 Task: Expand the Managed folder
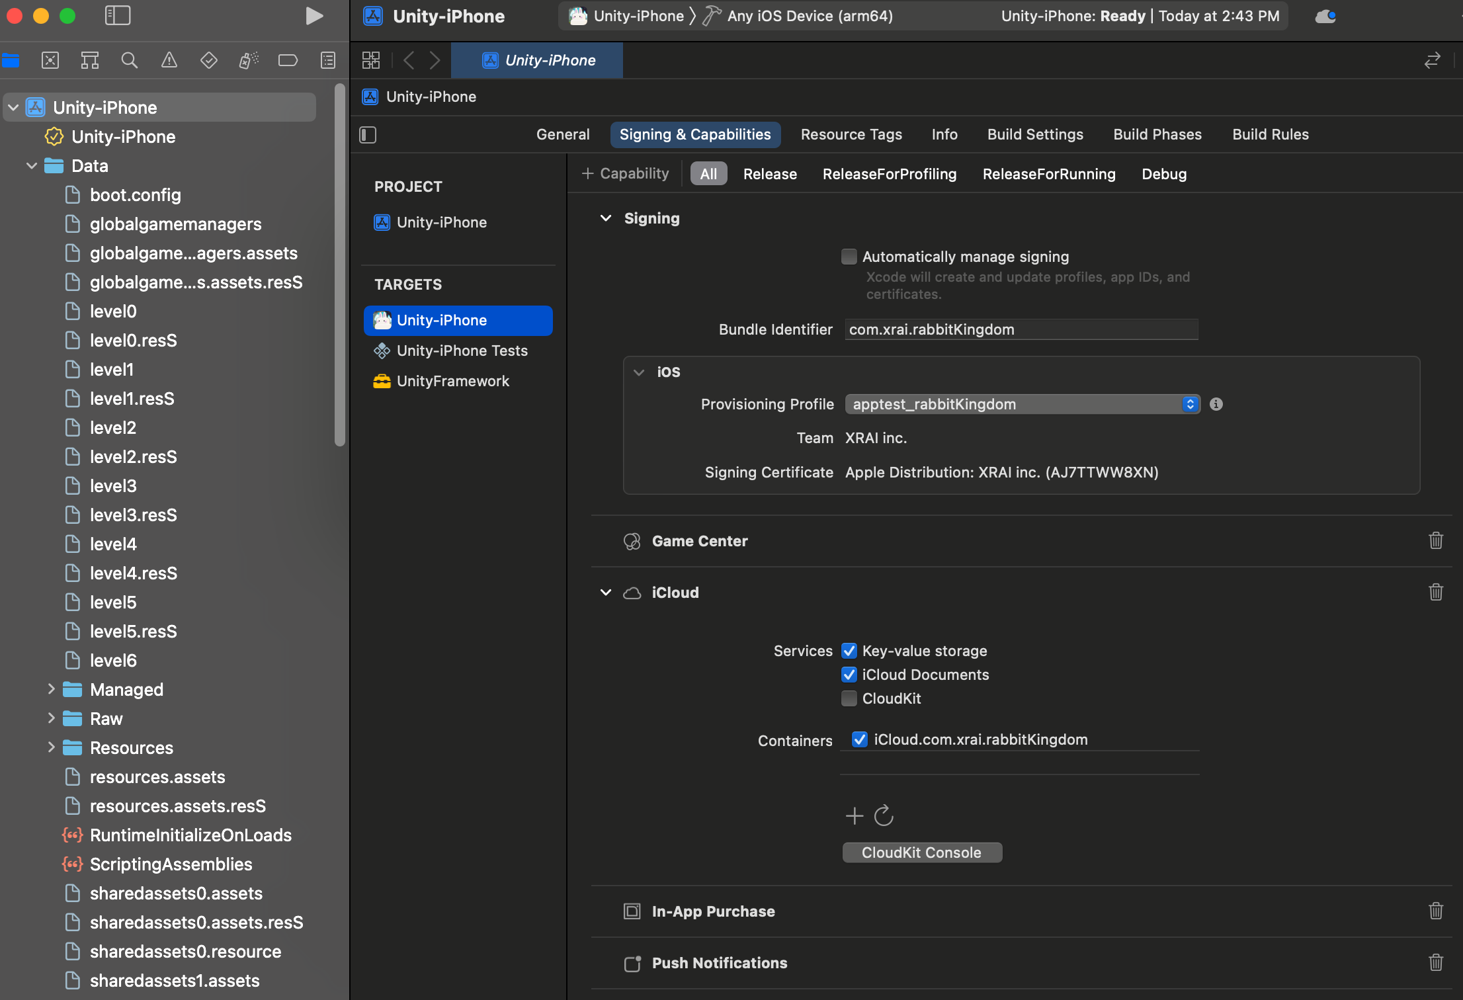[x=51, y=689]
